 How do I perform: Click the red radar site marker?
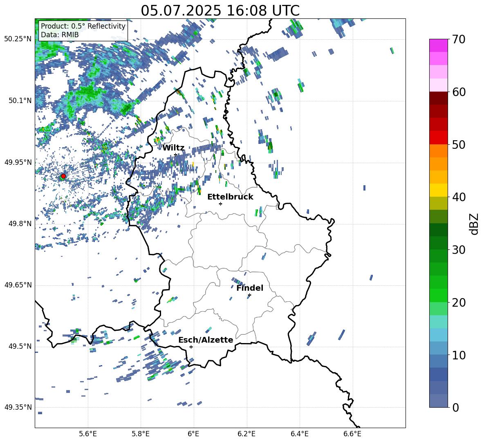[x=63, y=176]
